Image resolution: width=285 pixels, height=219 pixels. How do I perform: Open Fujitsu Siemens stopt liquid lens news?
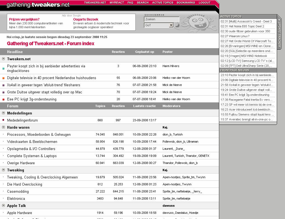click(x=247, y=114)
